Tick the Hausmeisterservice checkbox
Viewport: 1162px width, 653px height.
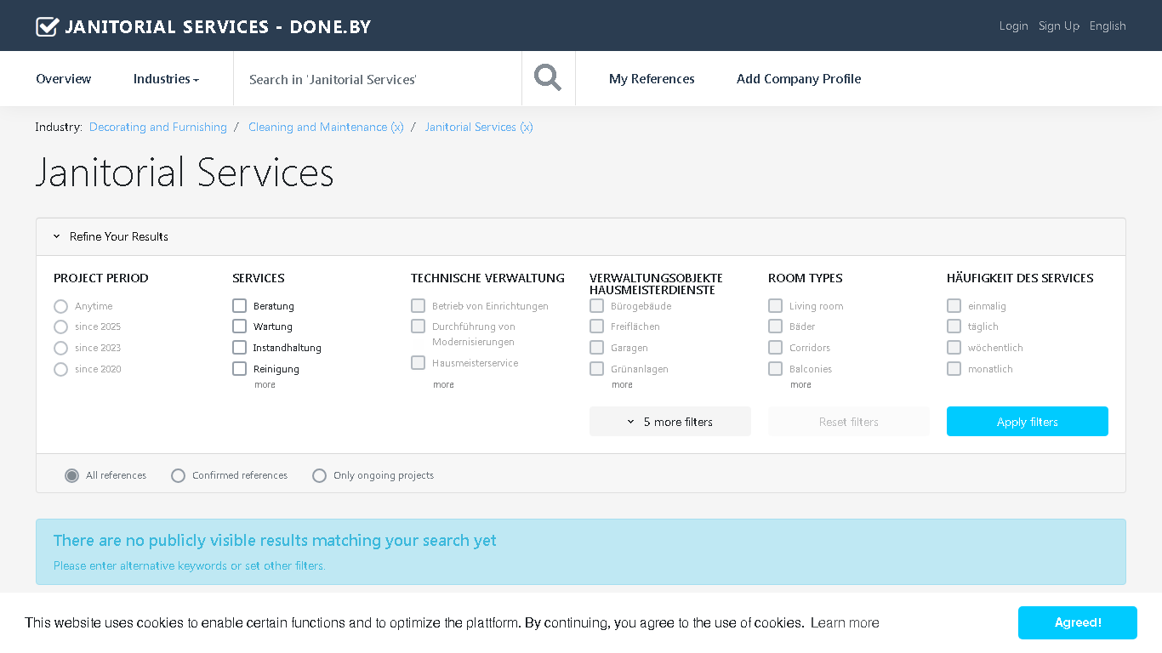418,362
